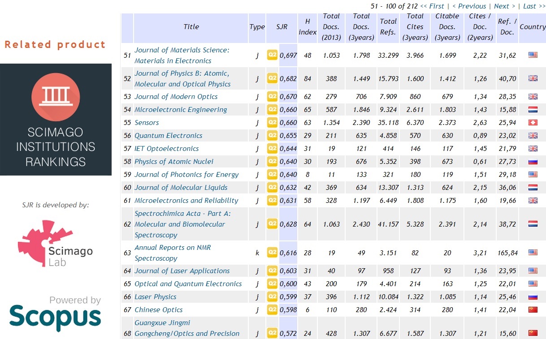546x339 pixels.
Task: Click the Total Refs. column header
Action: tap(388, 26)
